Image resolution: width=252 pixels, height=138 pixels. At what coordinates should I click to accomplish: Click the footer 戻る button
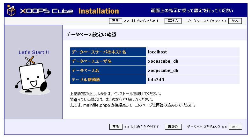[115, 127]
